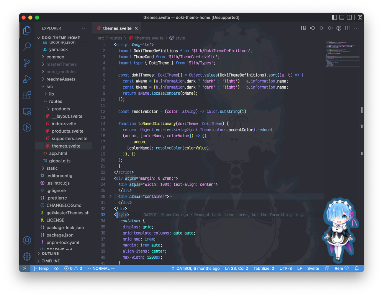Expand the node_modules folder
The width and height of the screenshot is (383, 297).
click(64, 72)
